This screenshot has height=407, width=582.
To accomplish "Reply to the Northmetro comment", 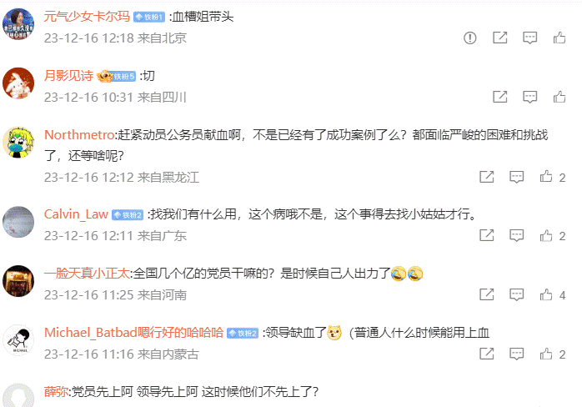I will click(x=516, y=177).
